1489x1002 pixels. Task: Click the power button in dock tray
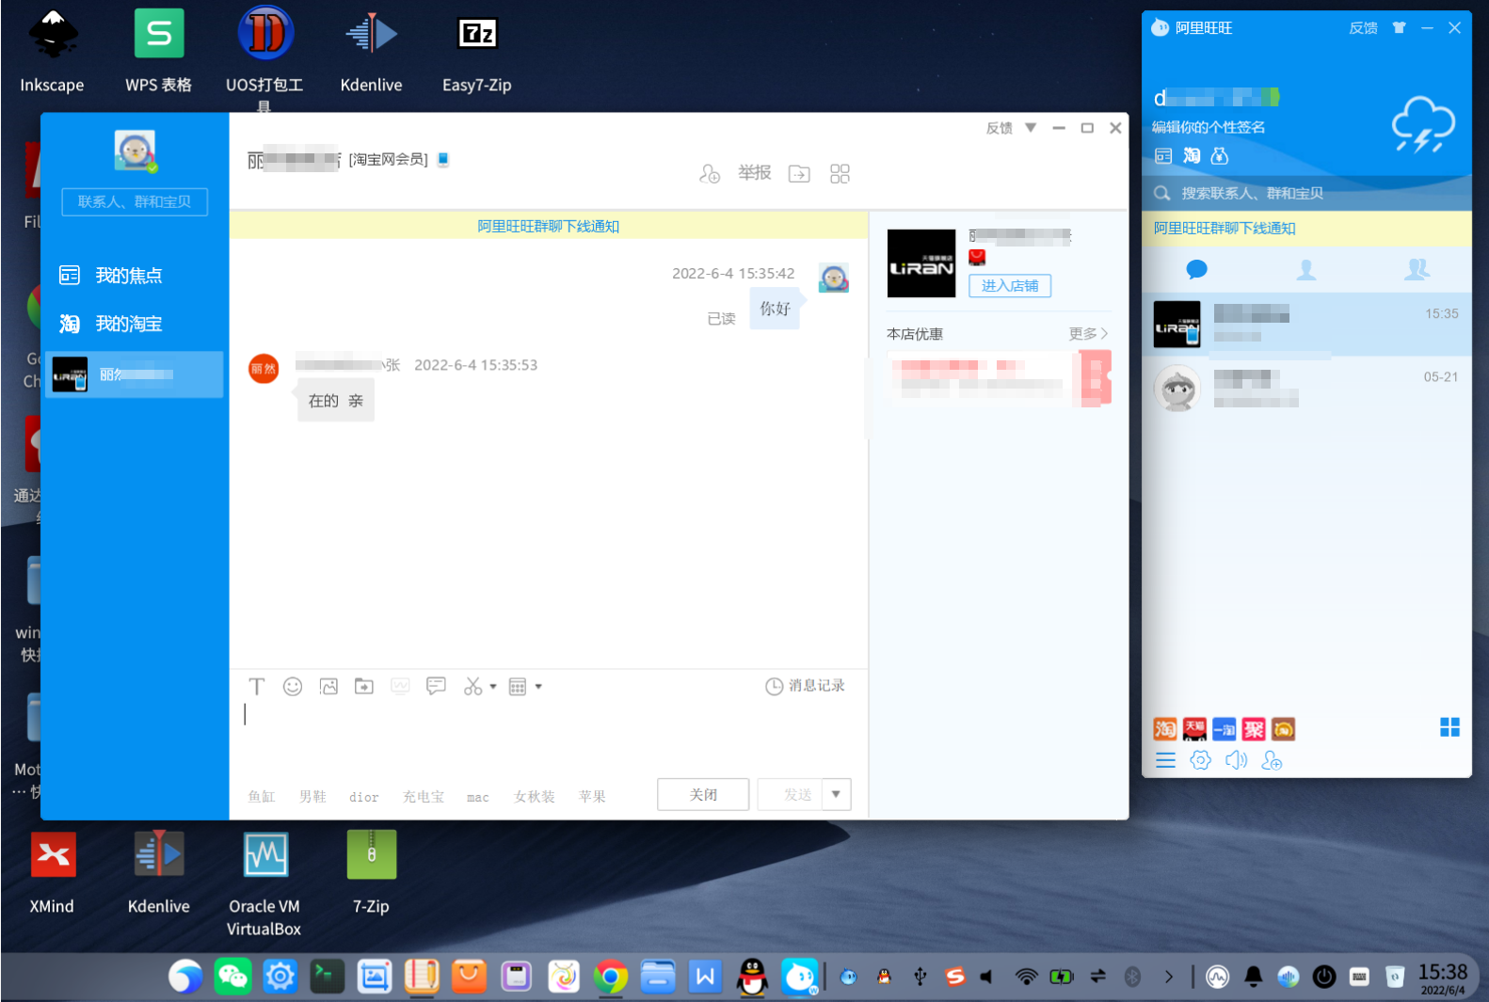[x=1324, y=978]
